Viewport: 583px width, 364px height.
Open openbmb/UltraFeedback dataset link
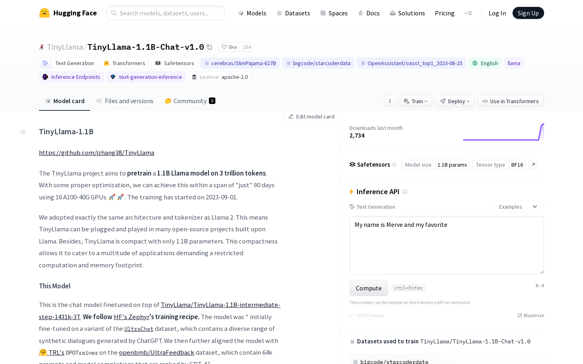click(156, 353)
